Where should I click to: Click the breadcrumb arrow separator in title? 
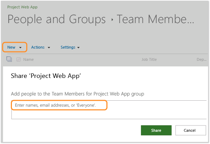point(112,20)
